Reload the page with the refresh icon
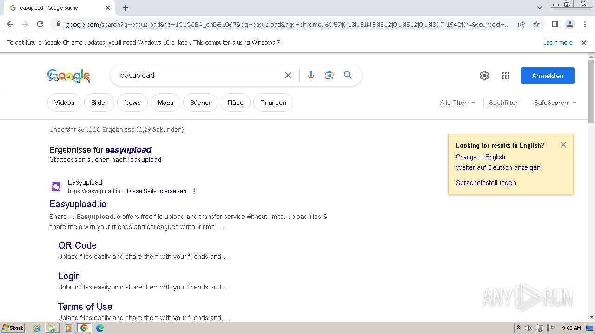Image resolution: width=595 pixels, height=334 pixels. (x=40, y=24)
